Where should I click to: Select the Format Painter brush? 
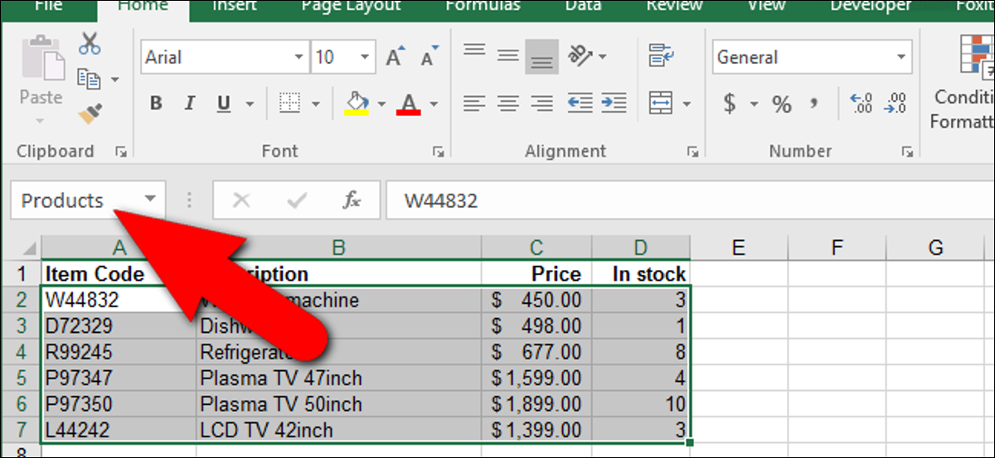pyautogui.click(x=90, y=113)
